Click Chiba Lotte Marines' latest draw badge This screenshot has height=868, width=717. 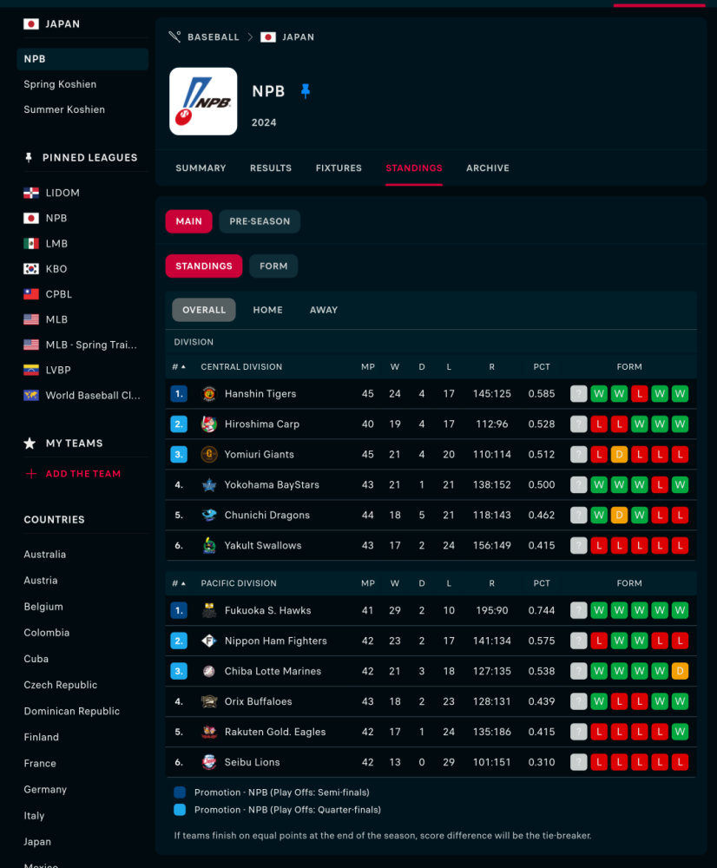coord(680,671)
